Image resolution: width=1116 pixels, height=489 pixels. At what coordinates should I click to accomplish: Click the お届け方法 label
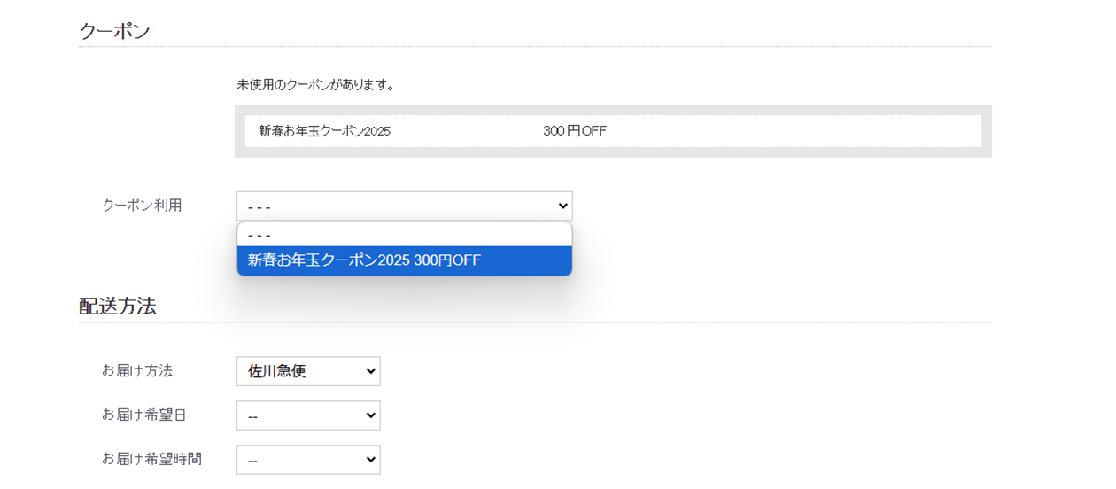(x=137, y=370)
